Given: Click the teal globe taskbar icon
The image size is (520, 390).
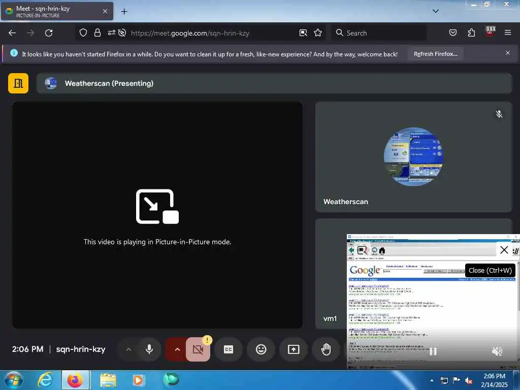Looking at the screenshot, I should pos(171,380).
